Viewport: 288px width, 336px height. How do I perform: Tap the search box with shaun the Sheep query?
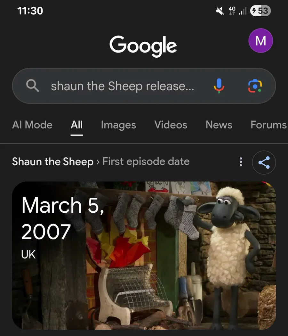144,86
